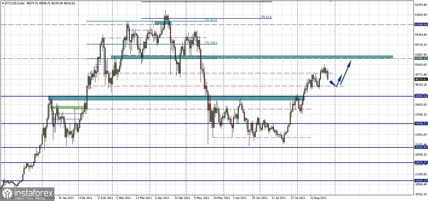Viewport: 429px width, 201px height.
Task: Select the FE 61.8 blue Fibonacci label
Action: (267, 17)
